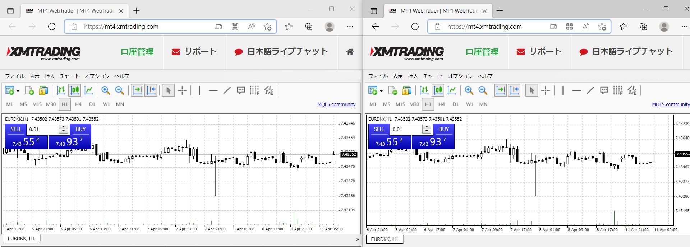Show hidden chart tabs arrow in left window
Viewport: 690px width, 247px height.
point(357,239)
